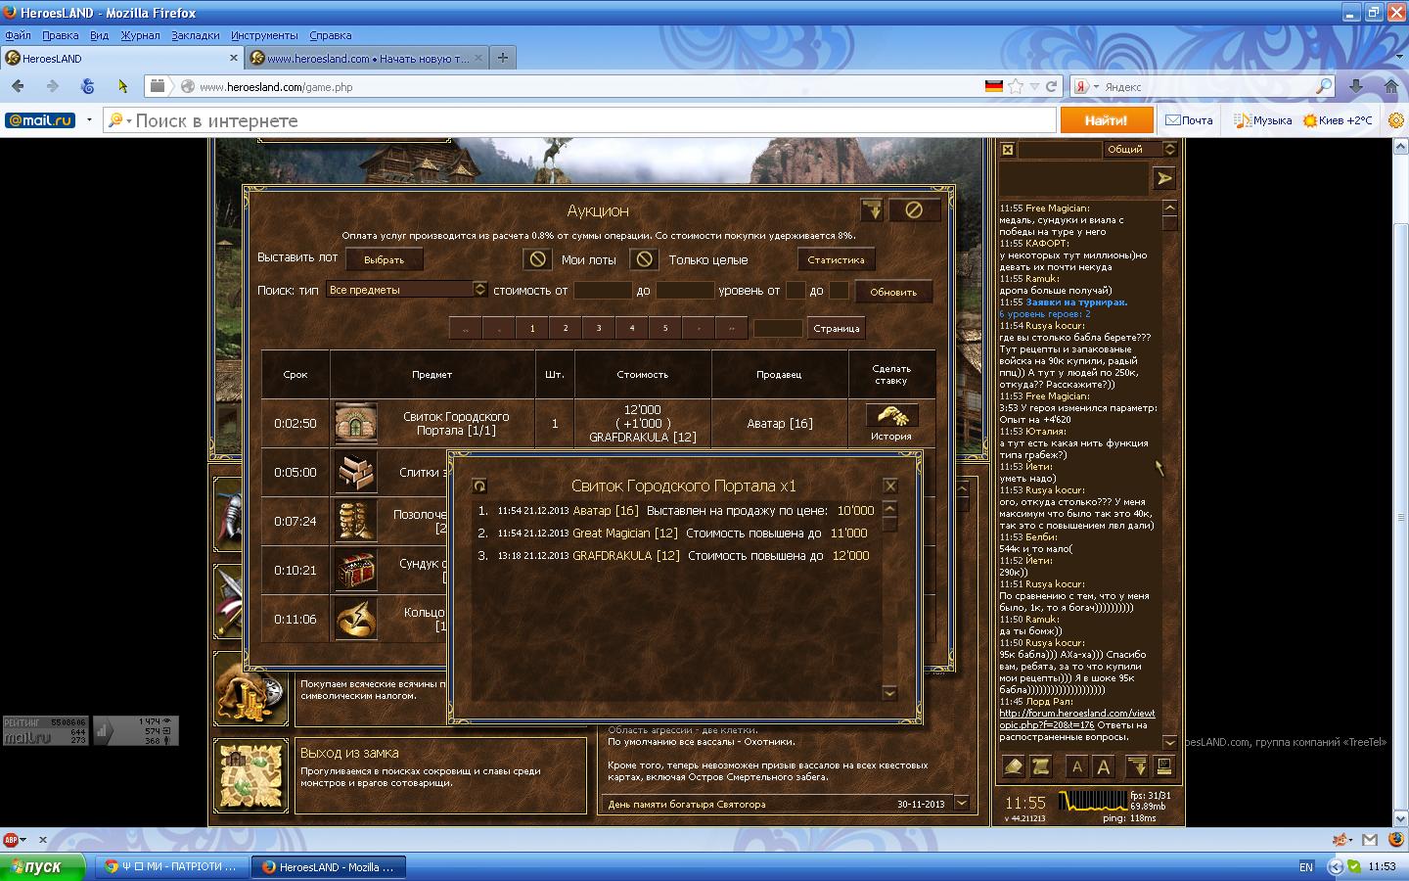Click the down-arrow icon beside auction close
This screenshot has height=881, width=1409.
click(x=872, y=209)
